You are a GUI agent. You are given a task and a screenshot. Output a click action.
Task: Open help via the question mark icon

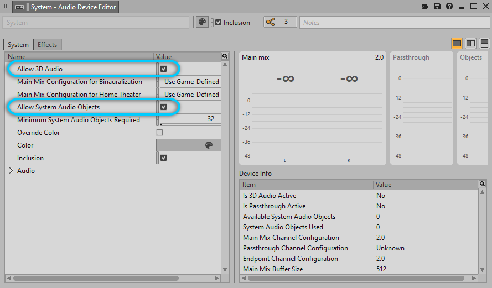point(449,7)
